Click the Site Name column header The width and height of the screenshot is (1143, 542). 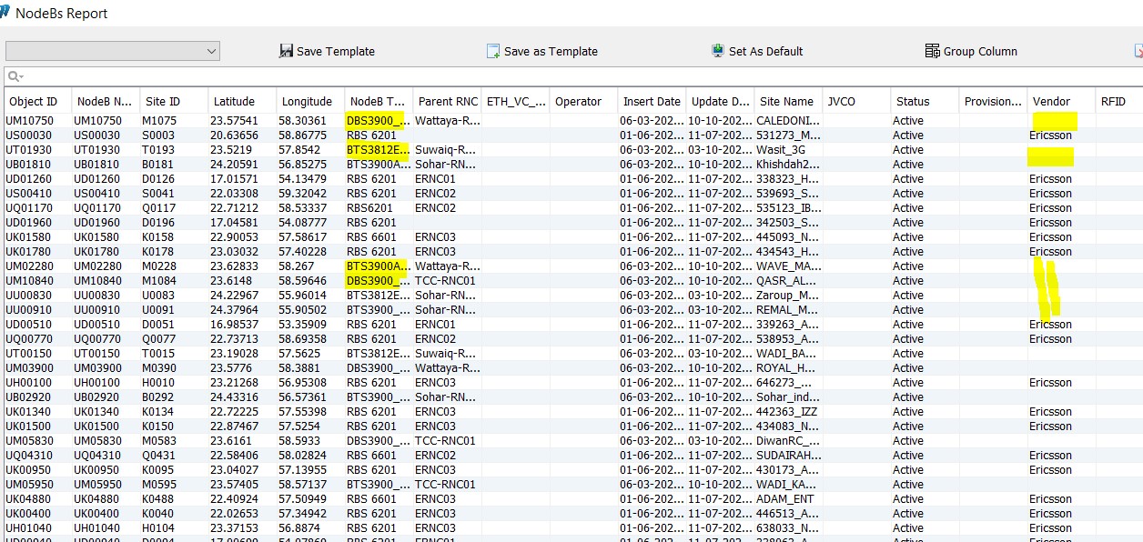click(x=786, y=102)
